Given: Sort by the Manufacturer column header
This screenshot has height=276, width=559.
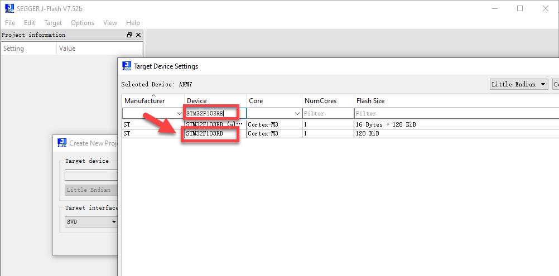Looking at the screenshot, I should coord(153,101).
